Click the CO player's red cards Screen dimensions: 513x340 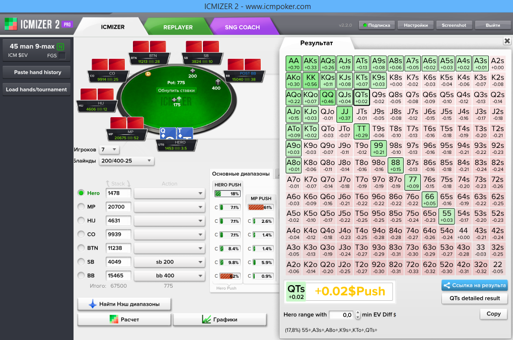click(x=108, y=65)
